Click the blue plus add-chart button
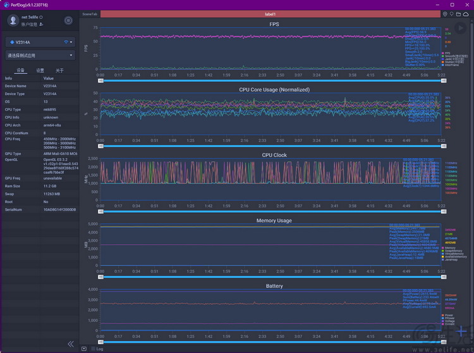Screen dimensions: 474x353 point(461,331)
